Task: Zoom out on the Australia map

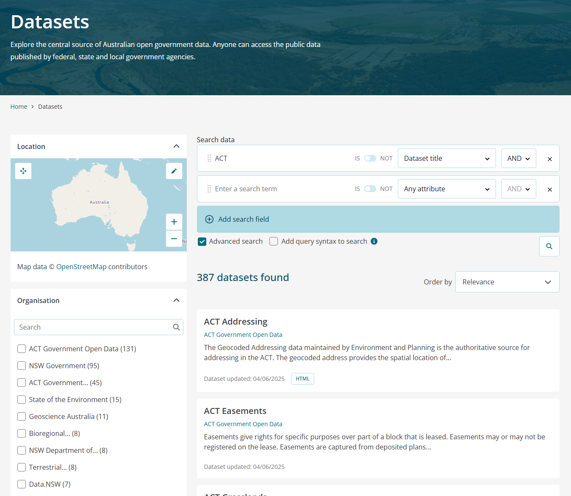Action: pos(174,239)
